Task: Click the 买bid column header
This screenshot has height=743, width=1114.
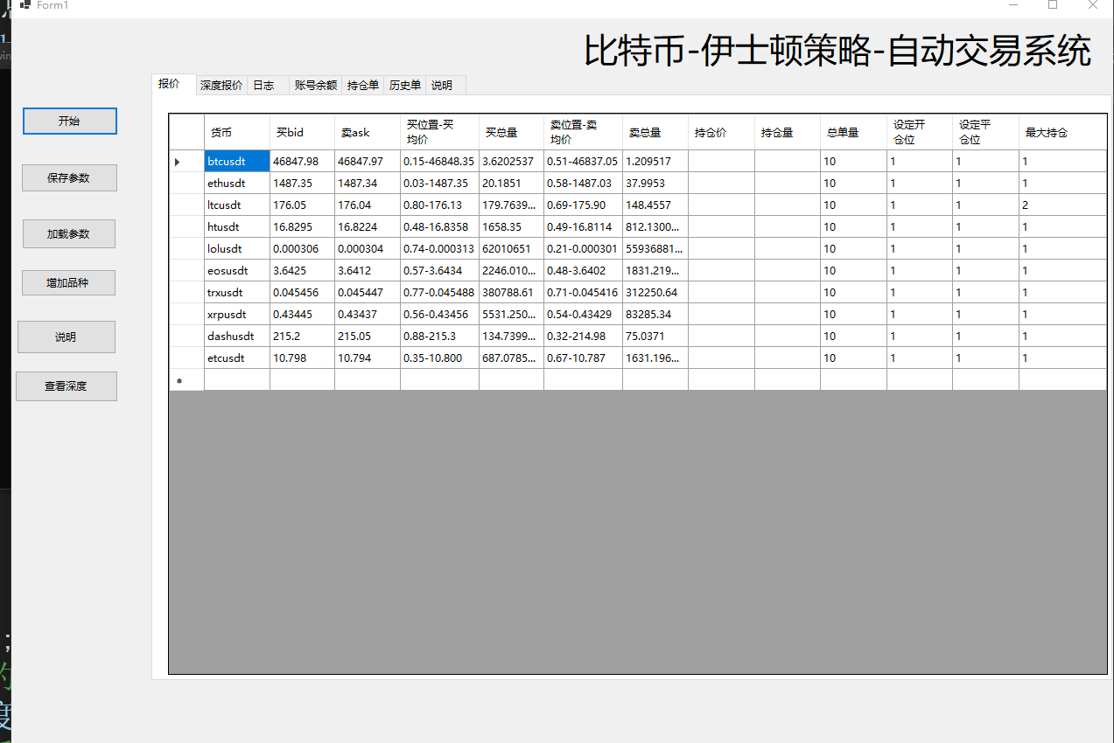Action: pos(302,132)
